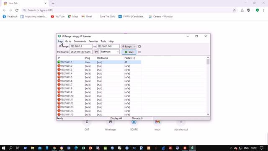Open the Scan menu
The image size is (268, 151).
point(60,41)
